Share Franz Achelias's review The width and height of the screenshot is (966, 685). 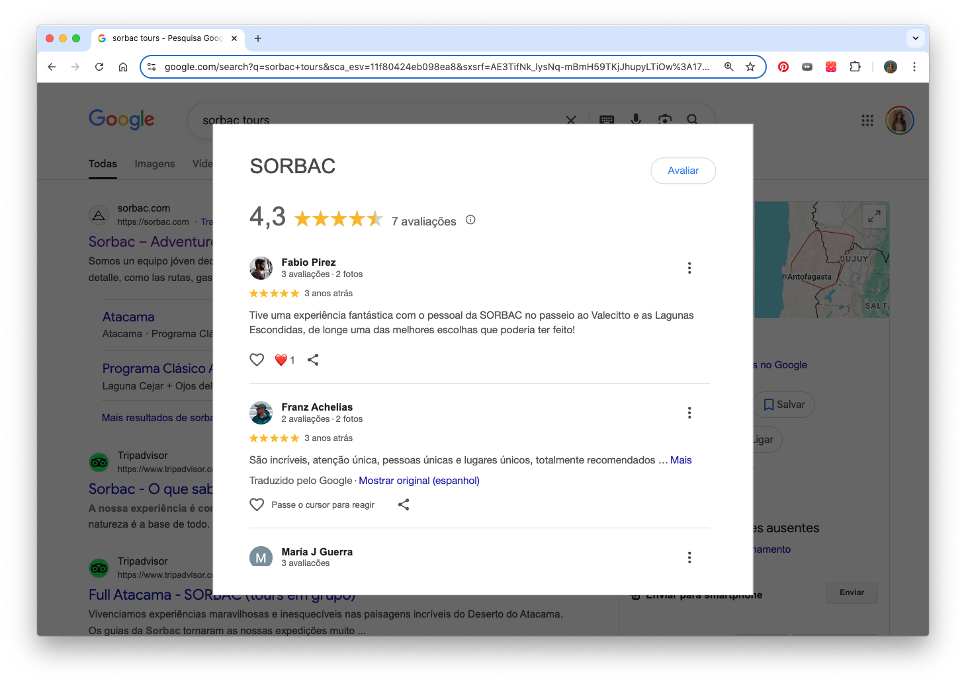(404, 504)
